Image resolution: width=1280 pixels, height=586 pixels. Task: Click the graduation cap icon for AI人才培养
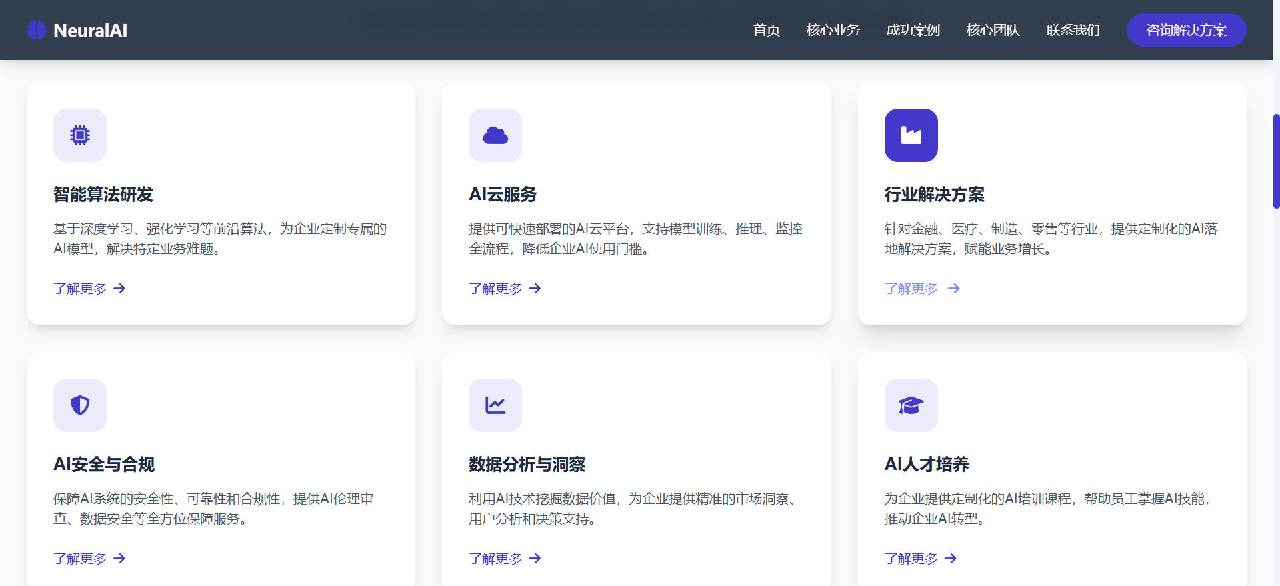[x=911, y=405]
